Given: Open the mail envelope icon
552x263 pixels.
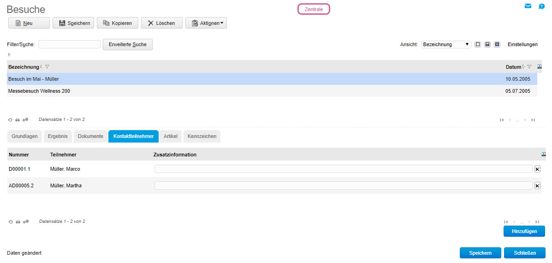Looking at the screenshot, I should tap(528, 6).
